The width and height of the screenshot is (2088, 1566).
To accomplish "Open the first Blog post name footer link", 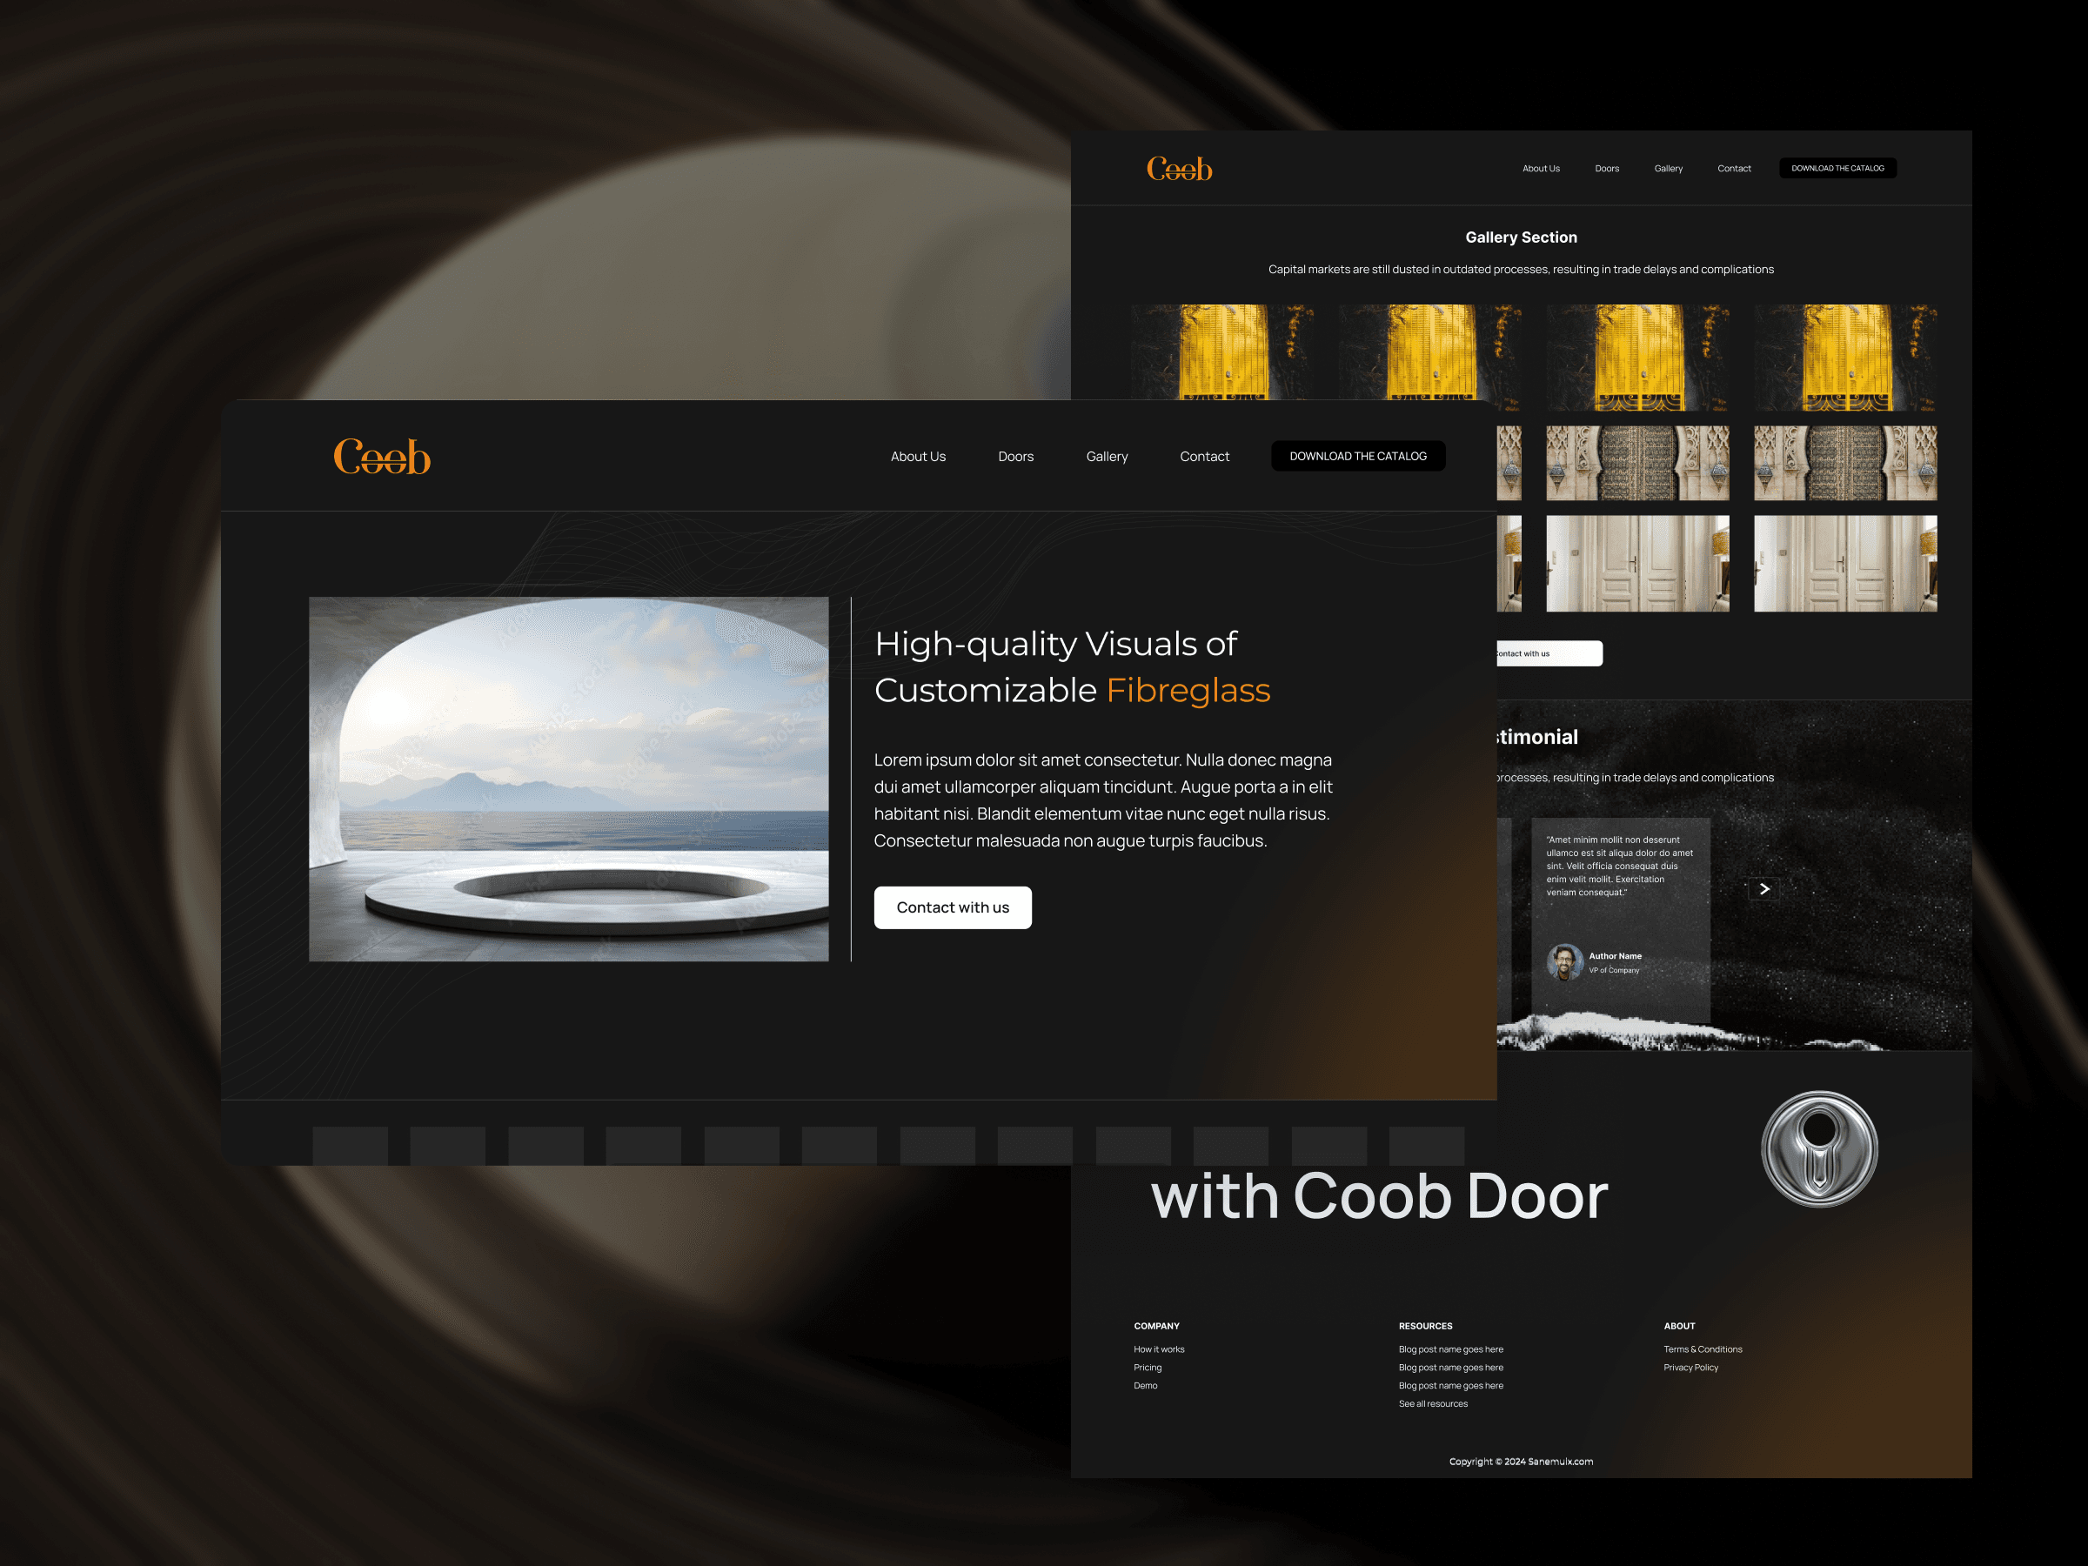I will [1451, 1348].
